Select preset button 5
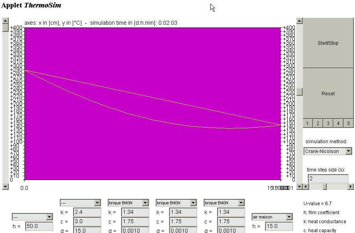This screenshot has height=233, width=355. (x=348, y=124)
